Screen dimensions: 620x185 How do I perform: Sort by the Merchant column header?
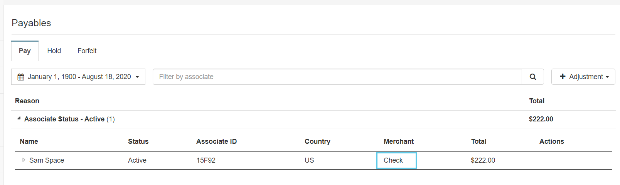click(x=398, y=141)
